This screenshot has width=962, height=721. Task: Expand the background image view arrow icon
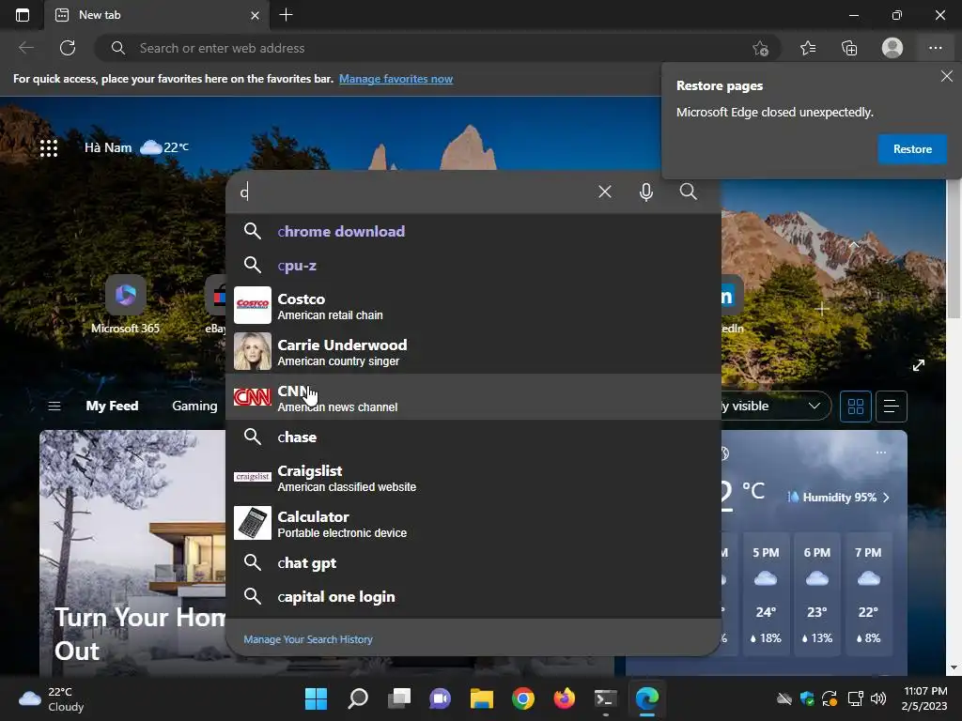[x=919, y=365]
